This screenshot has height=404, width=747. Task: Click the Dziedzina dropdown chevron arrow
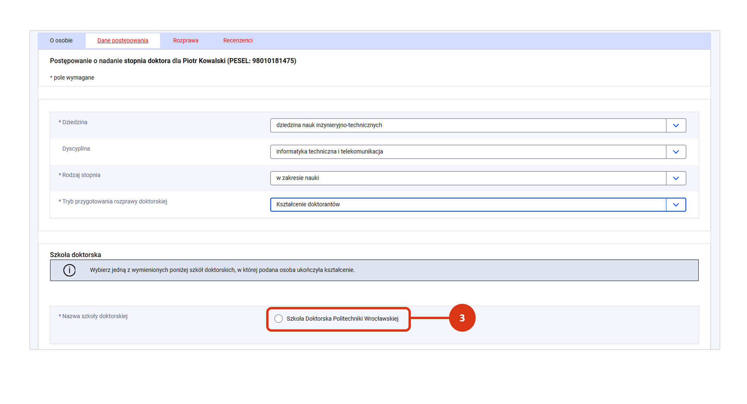click(676, 125)
